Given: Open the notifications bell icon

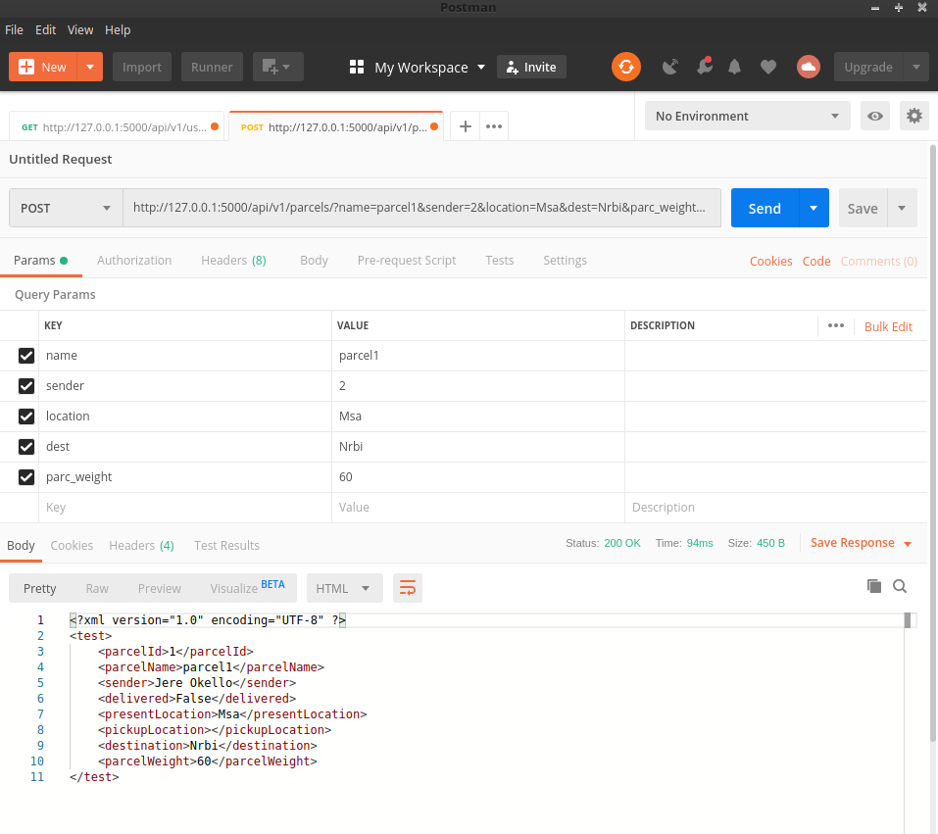Looking at the screenshot, I should point(734,67).
